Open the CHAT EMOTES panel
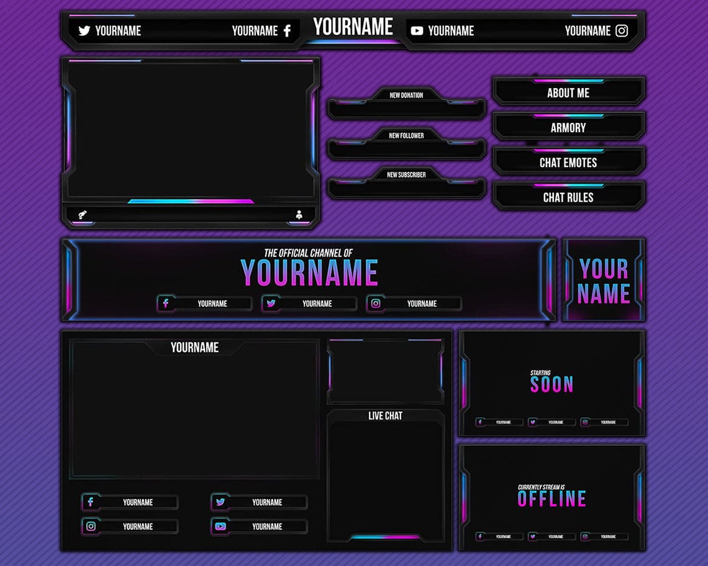The image size is (708, 566). click(x=568, y=163)
